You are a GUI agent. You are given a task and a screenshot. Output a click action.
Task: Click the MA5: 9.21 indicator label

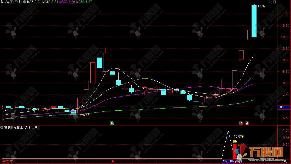pyautogui.click(x=34, y=2)
